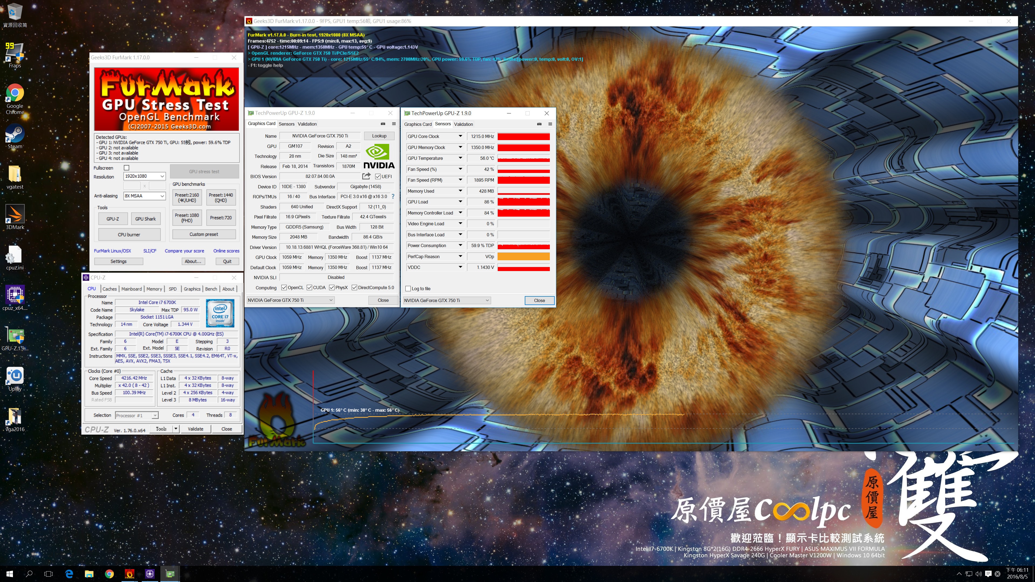1035x582 pixels.
Task: Open FurMark Resolution dropdown
Action: pyautogui.click(x=144, y=176)
